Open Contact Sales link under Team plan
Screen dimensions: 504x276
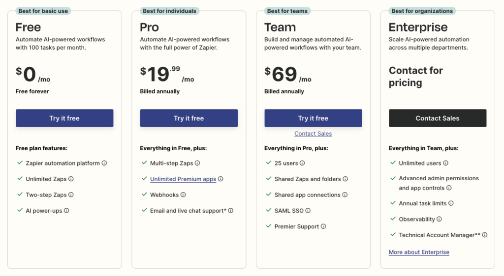[x=313, y=134]
